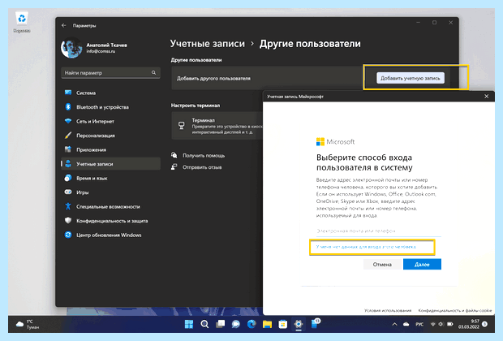Viewport: 503px width, 341px height.
Task: Click the accessibility figure icon
Action: (68, 206)
